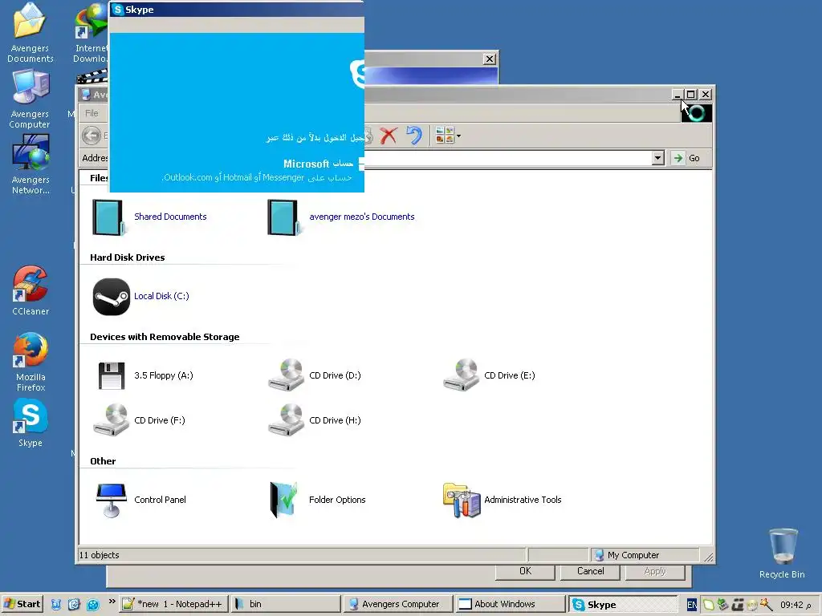The image size is (822, 616).
Task: Switch to About Windows taskbar button
Action: click(x=510, y=604)
